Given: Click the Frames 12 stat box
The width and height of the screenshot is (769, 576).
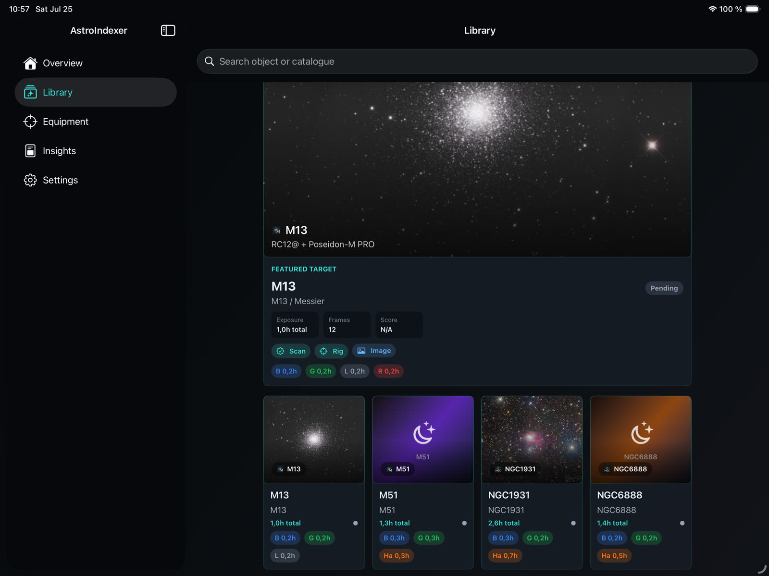Looking at the screenshot, I should coord(347,325).
